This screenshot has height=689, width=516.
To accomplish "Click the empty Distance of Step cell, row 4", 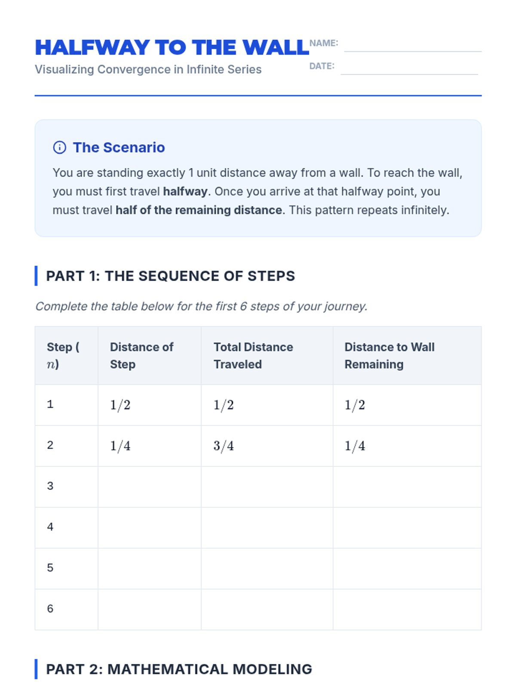I will coord(149,528).
